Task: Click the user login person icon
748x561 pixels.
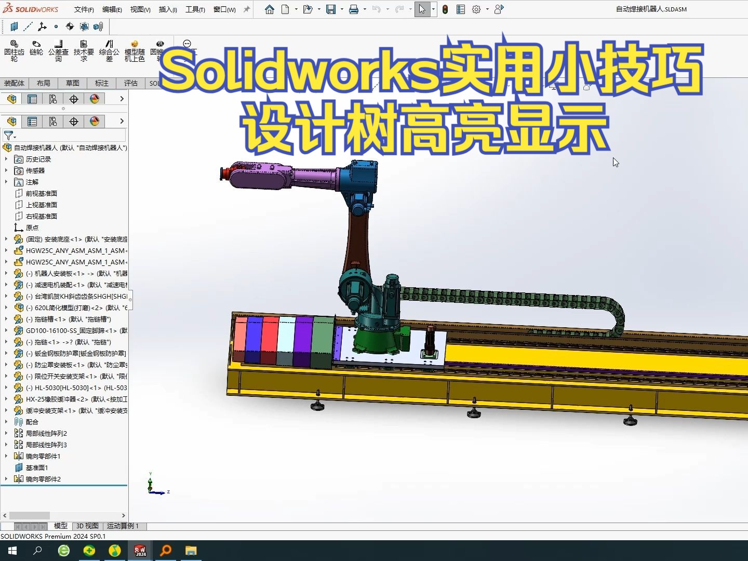Action: pos(499,9)
